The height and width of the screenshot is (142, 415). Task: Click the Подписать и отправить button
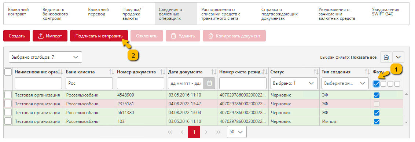tap(99, 36)
